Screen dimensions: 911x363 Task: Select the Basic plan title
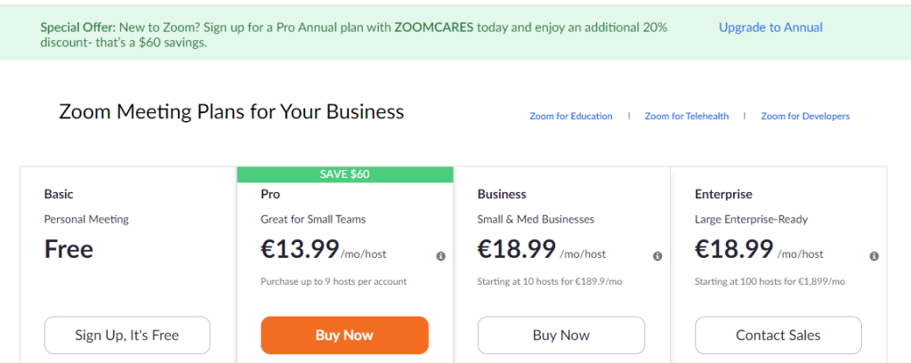pyautogui.click(x=59, y=194)
